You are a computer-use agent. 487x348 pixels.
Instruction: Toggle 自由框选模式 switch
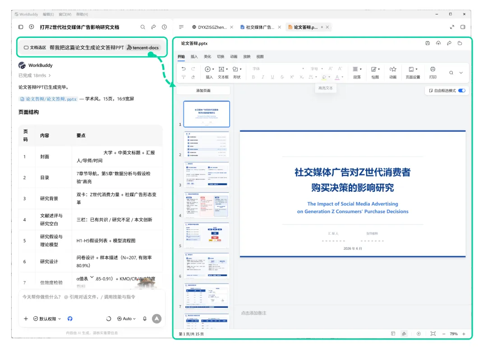[462, 91]
